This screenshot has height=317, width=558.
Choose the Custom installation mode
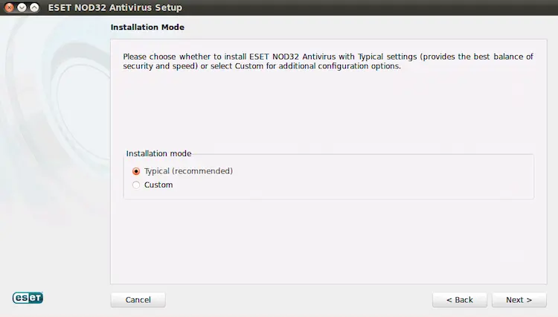[x=136, y=185]
